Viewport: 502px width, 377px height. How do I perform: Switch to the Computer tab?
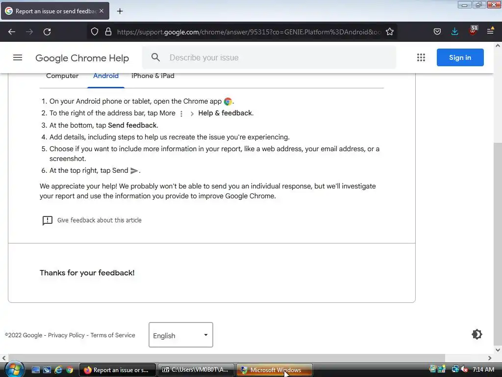(x=62, y=76)
